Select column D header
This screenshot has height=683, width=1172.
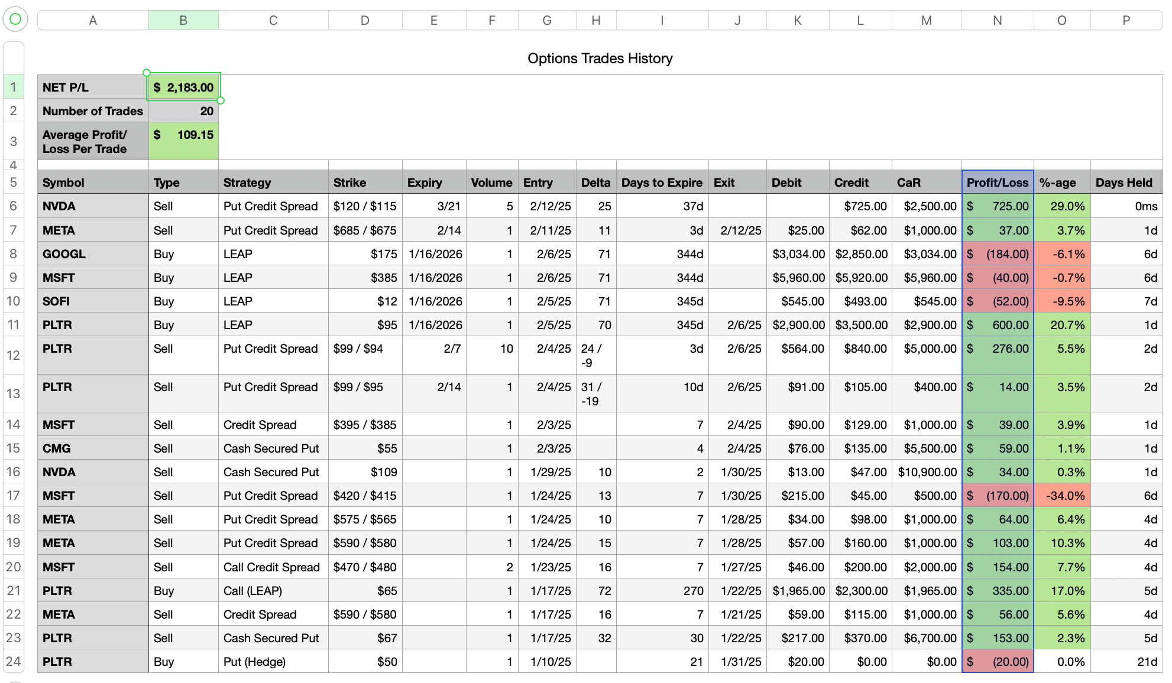click(x=365, y=20)
